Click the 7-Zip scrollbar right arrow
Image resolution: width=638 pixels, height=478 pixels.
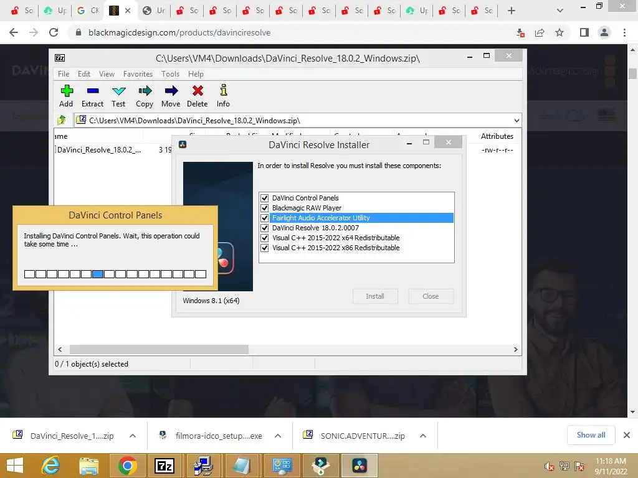[515, 350]
